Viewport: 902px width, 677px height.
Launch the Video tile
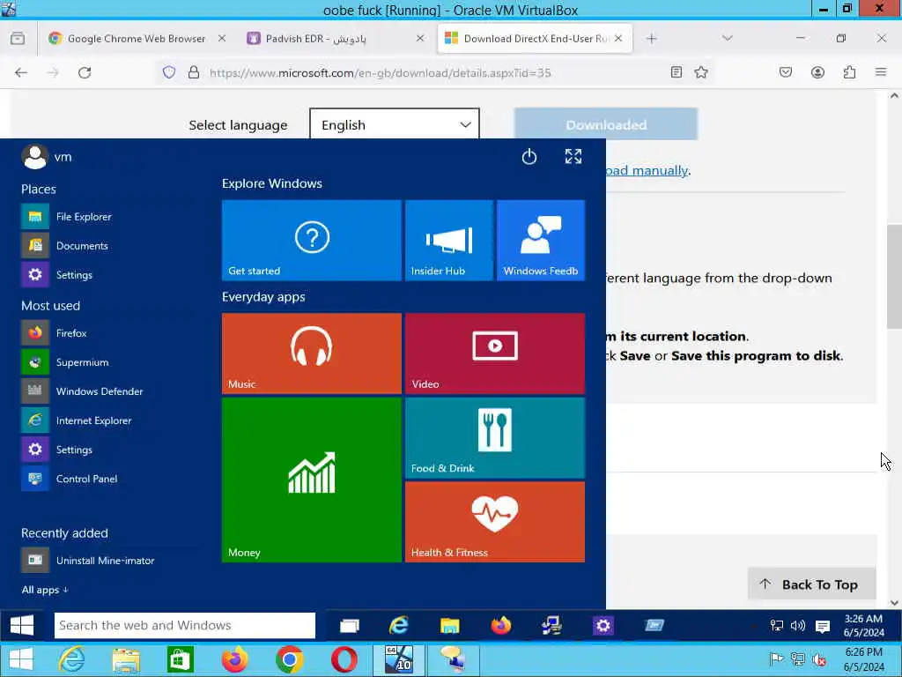[x=495, y=353]
